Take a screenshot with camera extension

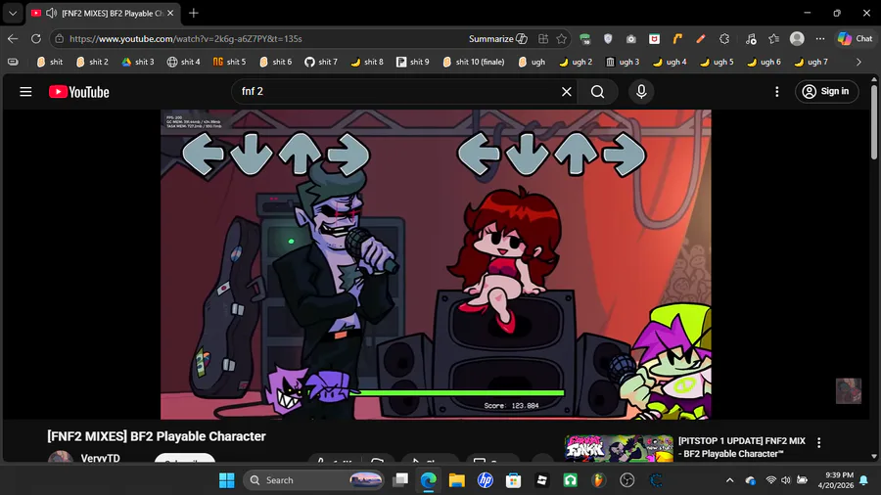[631, 39]
